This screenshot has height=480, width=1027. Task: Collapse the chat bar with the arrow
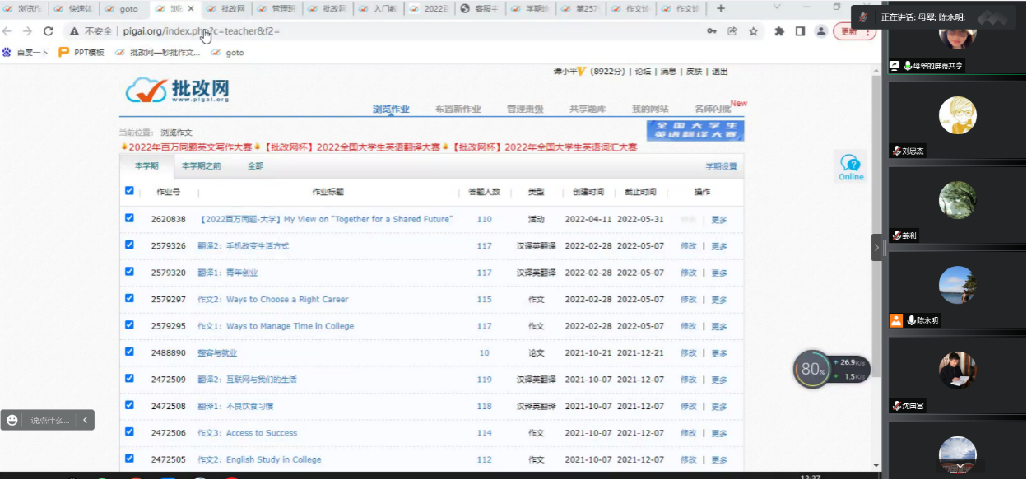coord(84,420)
